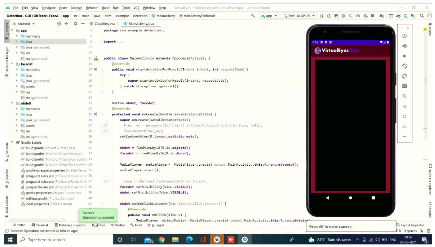Click Select Opened File target icon

point(59,24)
